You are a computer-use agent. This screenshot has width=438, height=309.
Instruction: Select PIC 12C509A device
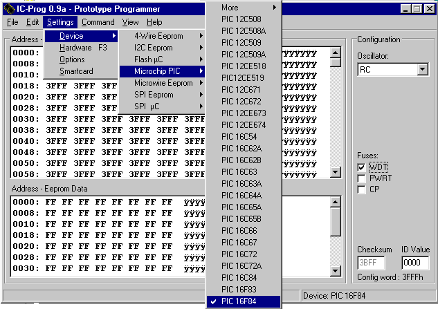click(244, 55)
